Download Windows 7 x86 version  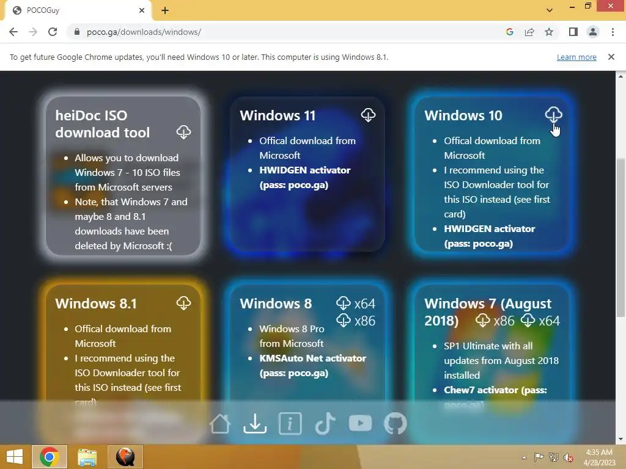click(495, 320)
